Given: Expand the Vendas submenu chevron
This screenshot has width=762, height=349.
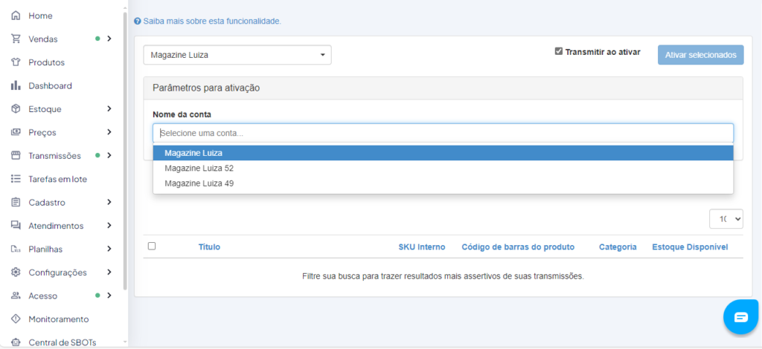Looking at the screenshot, I should point(109,39).
